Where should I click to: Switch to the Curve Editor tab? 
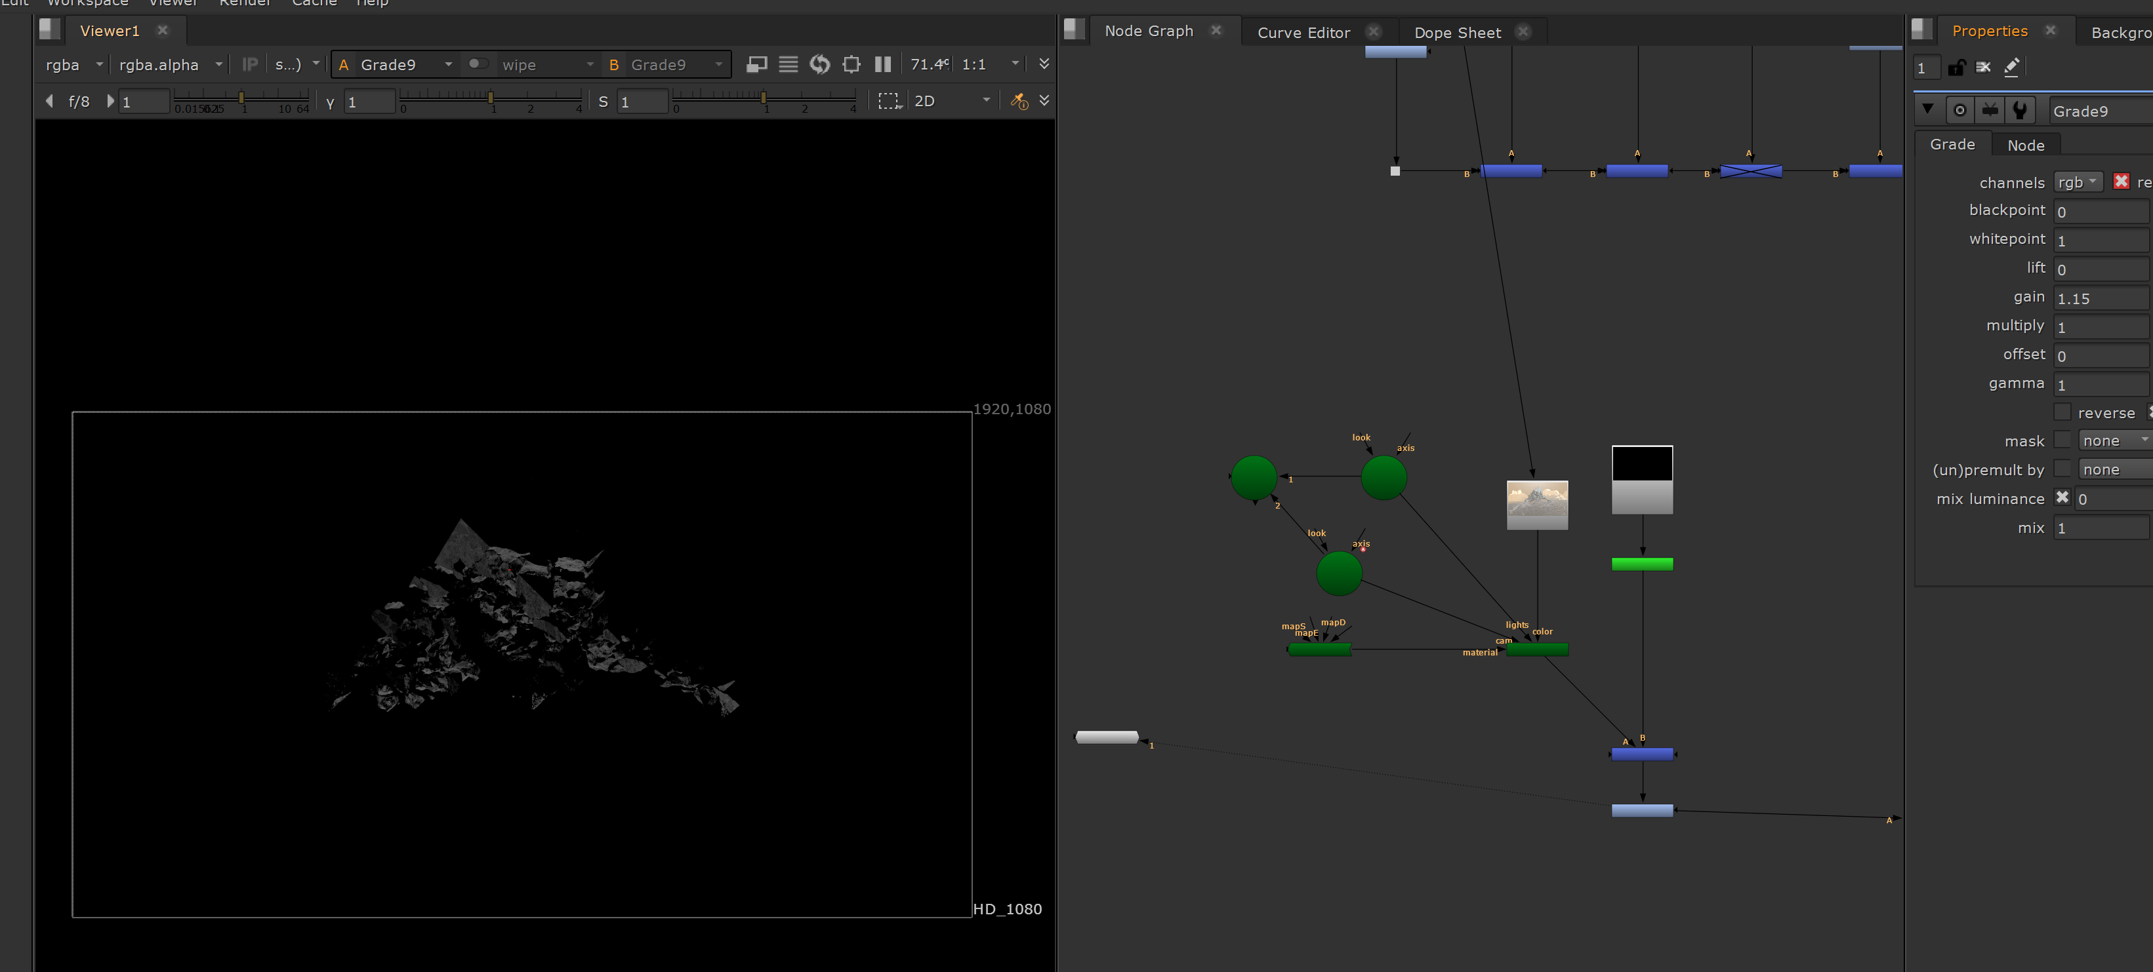1303,33
